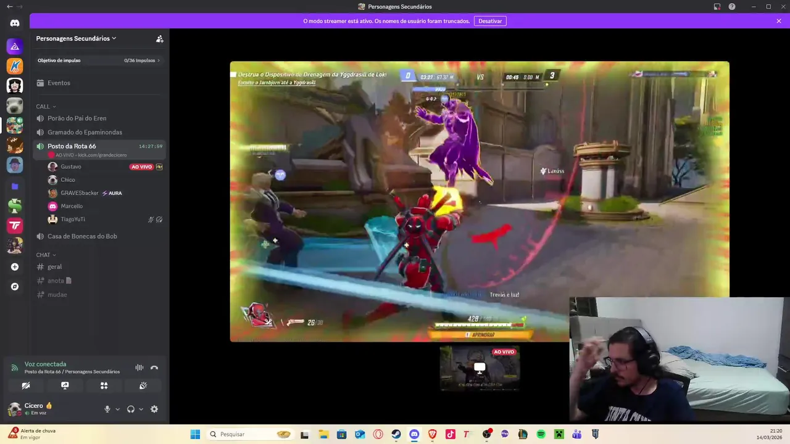Open the Gustavo live stream preview thumbnail

click(480, 369)
